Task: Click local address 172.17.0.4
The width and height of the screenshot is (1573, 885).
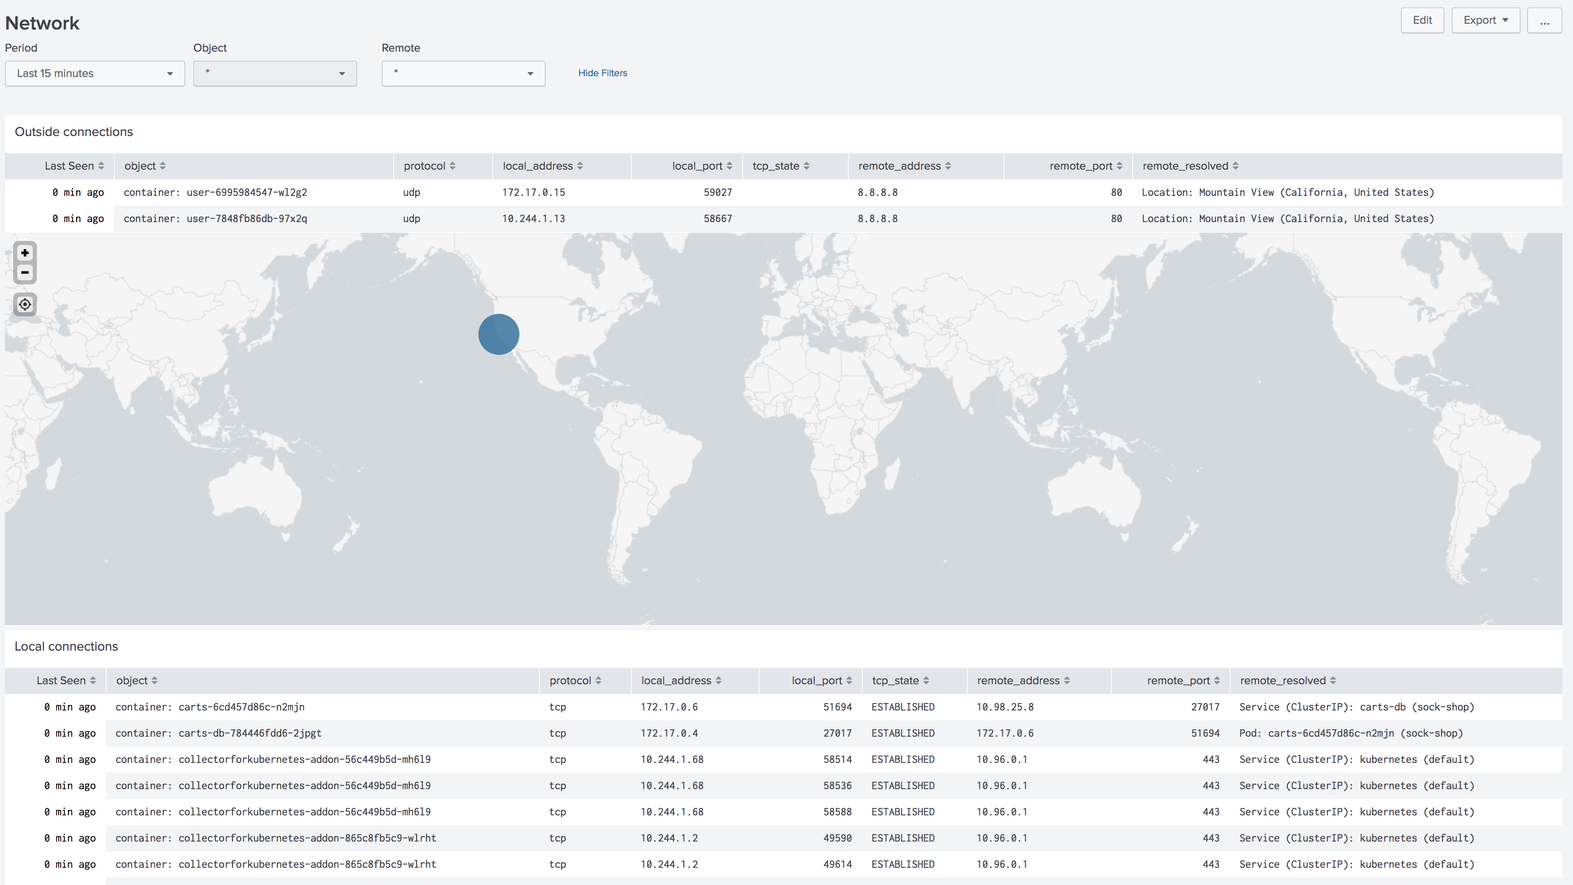Action: pyautogui.click(x=669, y=733)
